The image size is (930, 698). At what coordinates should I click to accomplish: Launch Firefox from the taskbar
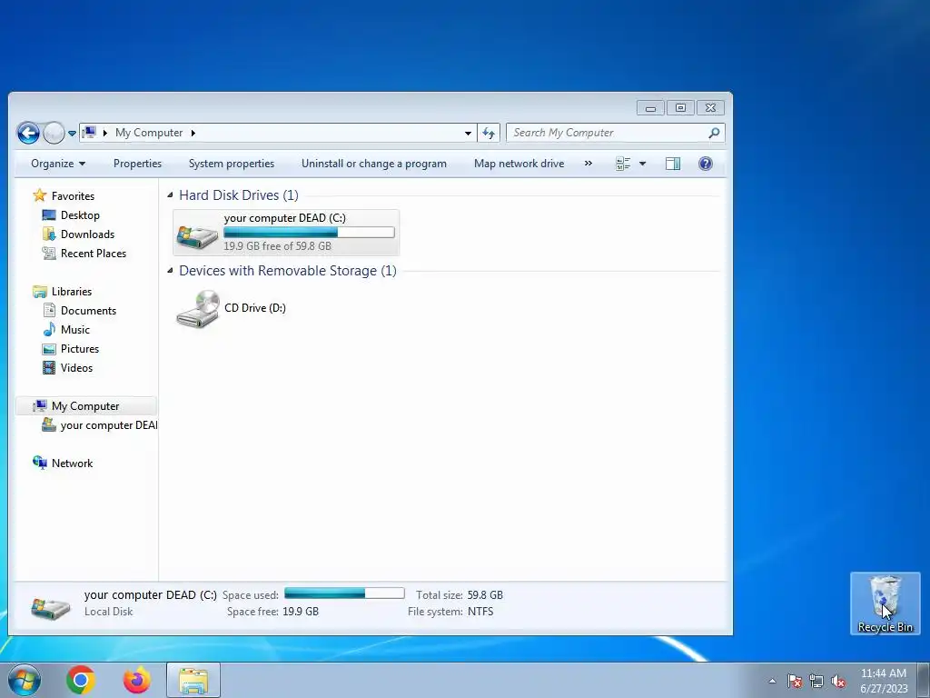136,680
